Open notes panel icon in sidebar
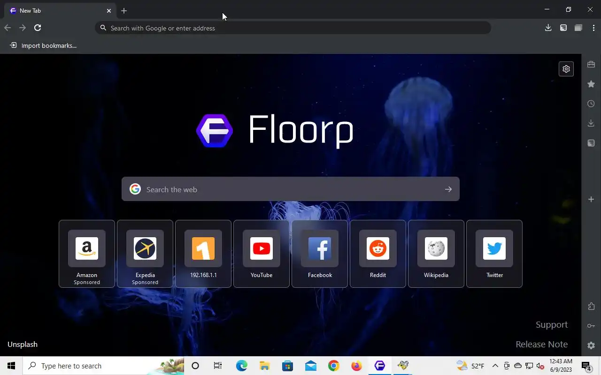601x375 pixels. (591, 143)
